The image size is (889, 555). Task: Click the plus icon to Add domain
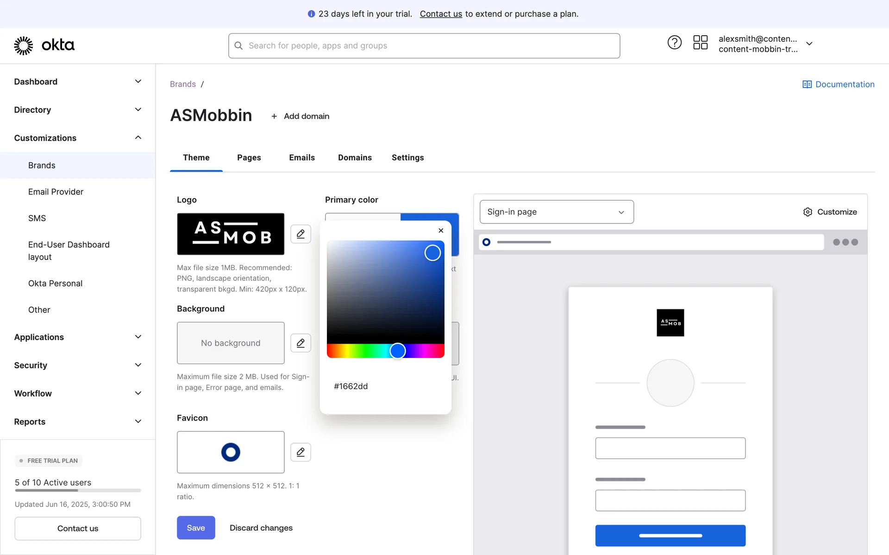coord(274,116)
